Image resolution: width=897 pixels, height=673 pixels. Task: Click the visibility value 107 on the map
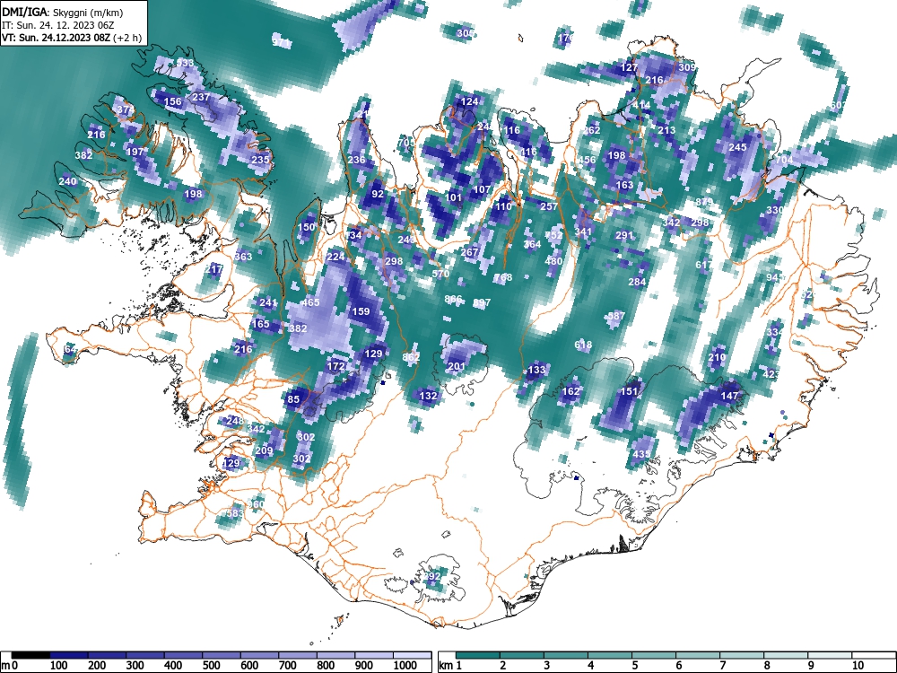(x=482, y=189)
